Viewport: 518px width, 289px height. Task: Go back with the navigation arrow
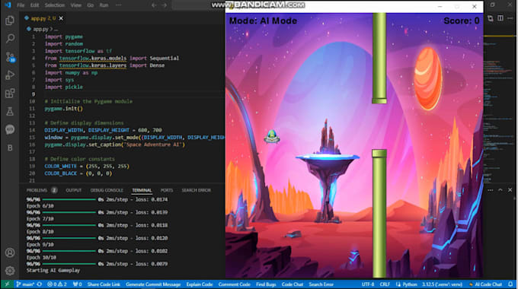[155, 5]
